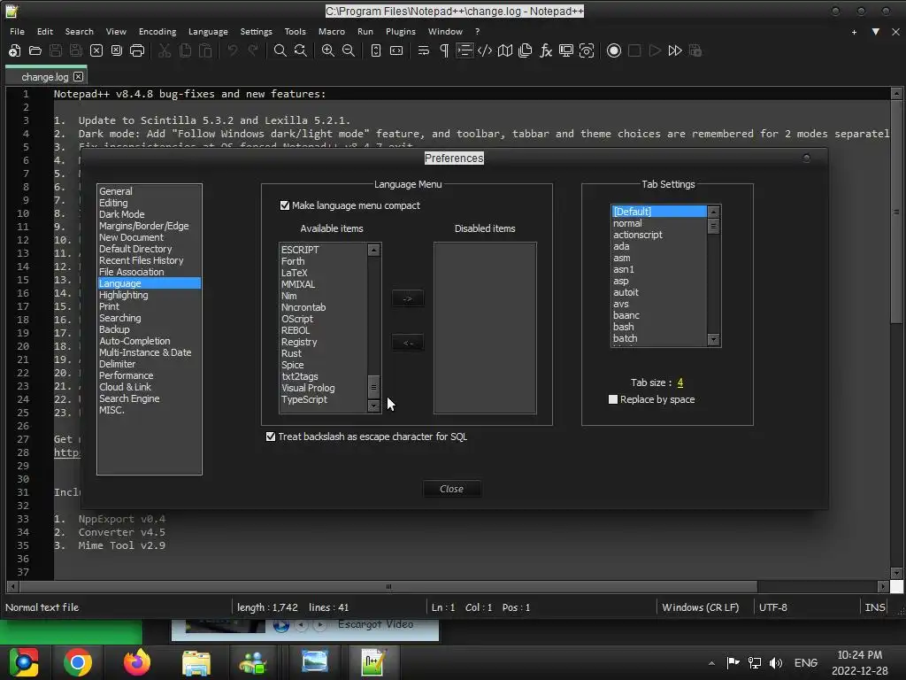The width and height of the screenshot is (906, 680).
Task: Click the Close All documents toolbar icon
Action: 117,50
